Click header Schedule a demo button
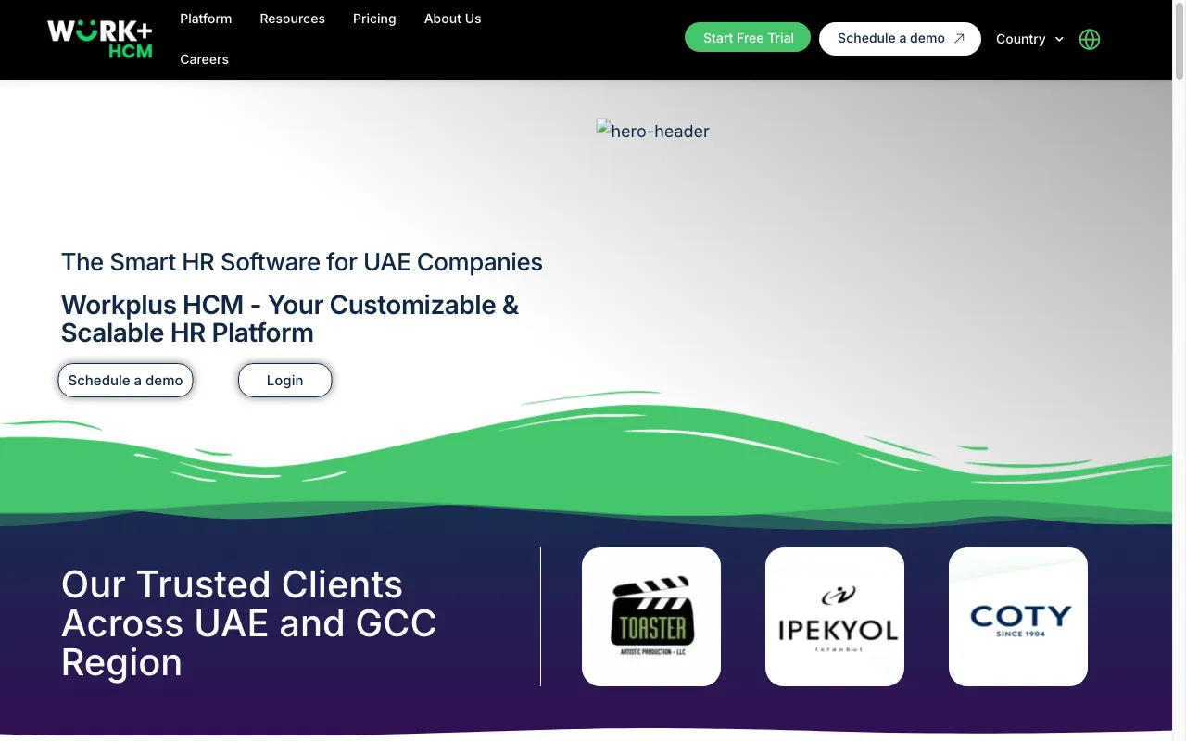Viewport: 1186px width, 741px height. point(900,39)
